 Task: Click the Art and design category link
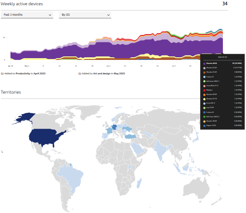point(102,73)
